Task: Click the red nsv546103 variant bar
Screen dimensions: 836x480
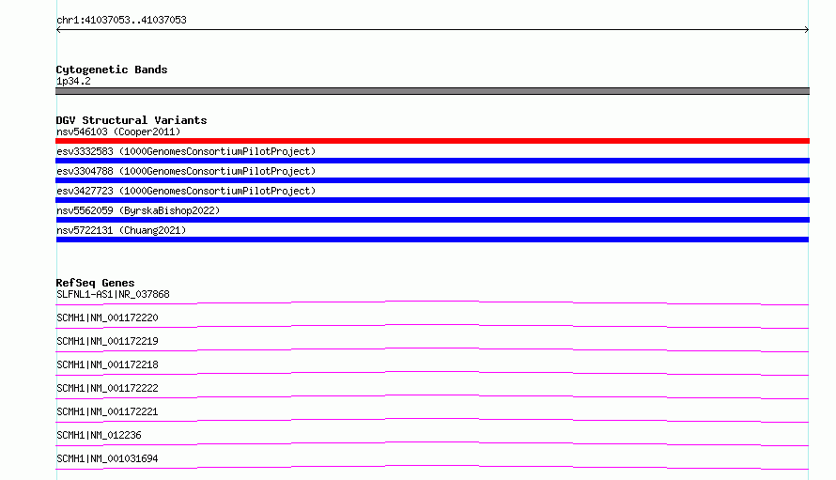Action: [x=432, y=141]
